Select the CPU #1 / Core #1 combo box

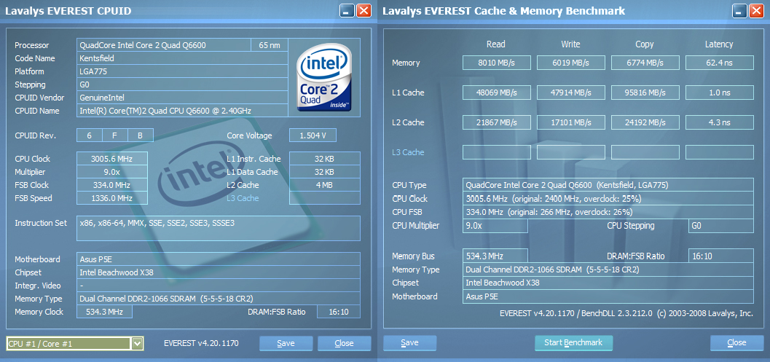(x=74, y=344)
